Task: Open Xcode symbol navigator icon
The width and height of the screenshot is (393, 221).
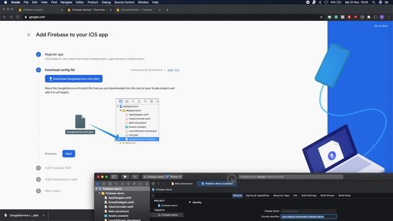Action: click(110, 184)
